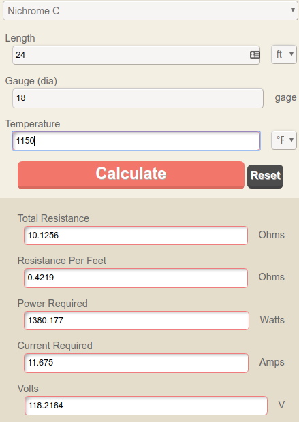Click the autofill contact card icon in Length field
Screen dimensions: 299x422
[255, 55]
